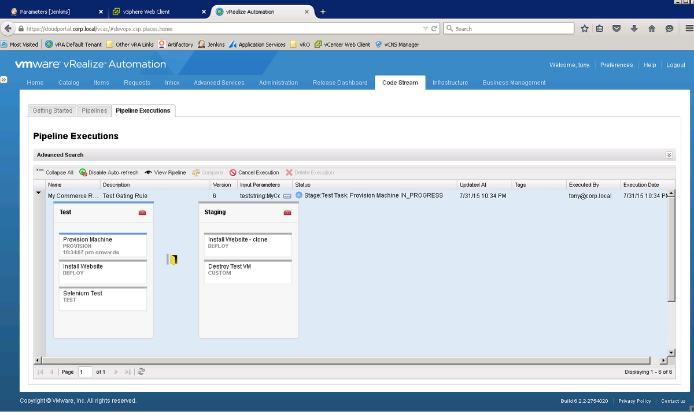Go to the first page of results
694x412 pixels.
pyautogui.click(x=40, y=372)
